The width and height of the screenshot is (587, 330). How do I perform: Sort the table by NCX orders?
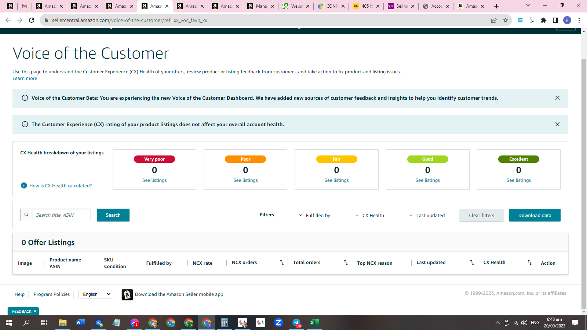pyautogui.click(x=282, y=263)
